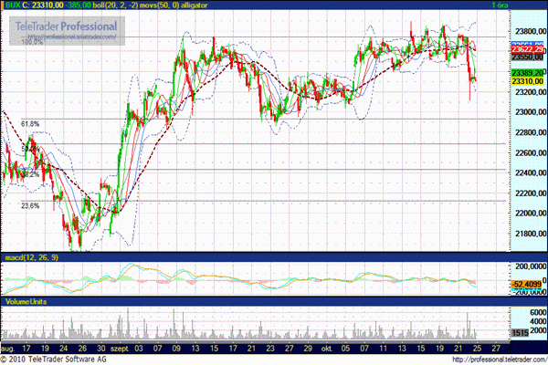Screen dimensions: 548x365
Task: Click the green 23389,20 price tag
Action: coord(529,72)
